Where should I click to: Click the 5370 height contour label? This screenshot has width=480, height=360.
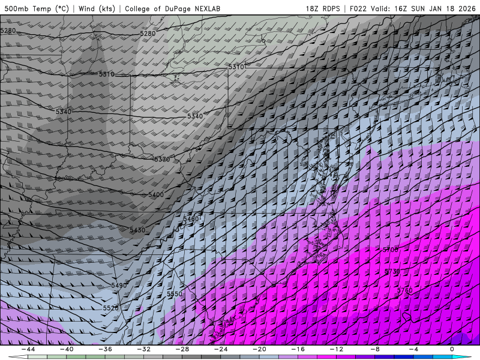[x=162, y=159]
